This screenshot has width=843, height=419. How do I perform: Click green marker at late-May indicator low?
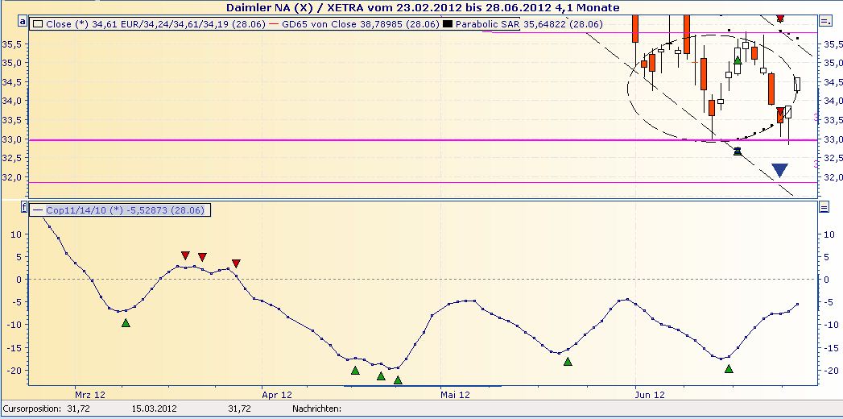pyautogui.click(x=568, y=362)
